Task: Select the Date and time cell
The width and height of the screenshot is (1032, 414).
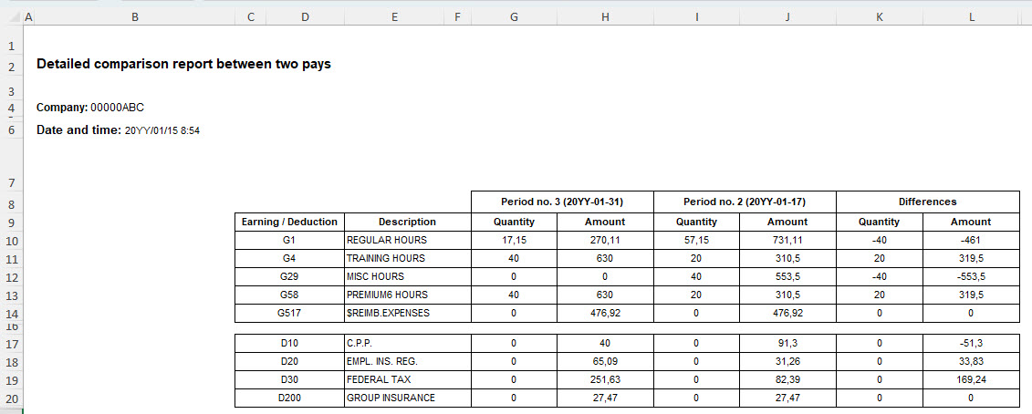Action: pos(118,130)
